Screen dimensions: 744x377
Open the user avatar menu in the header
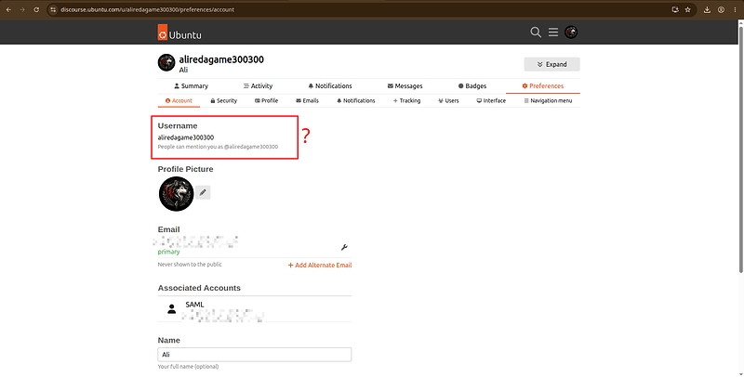(571, 32)
